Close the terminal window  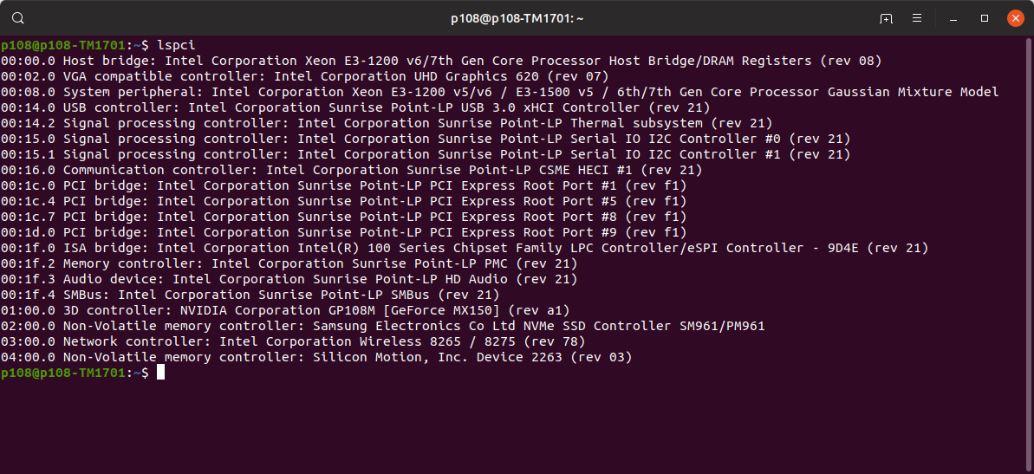(x=1016, y=18)
